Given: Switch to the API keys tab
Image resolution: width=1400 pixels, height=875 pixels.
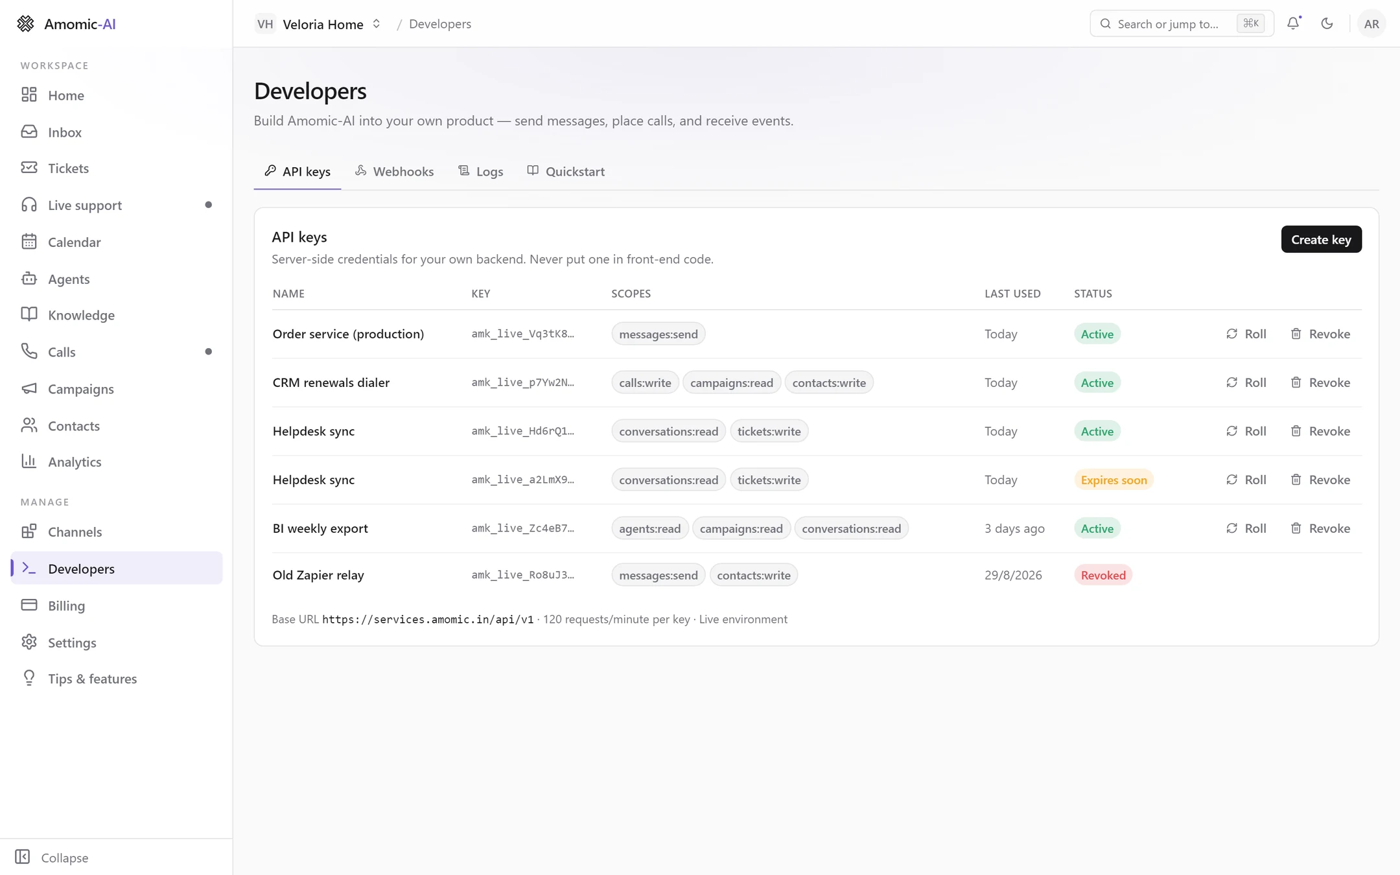Looking at the screenshot, I should tap(297, 172).
